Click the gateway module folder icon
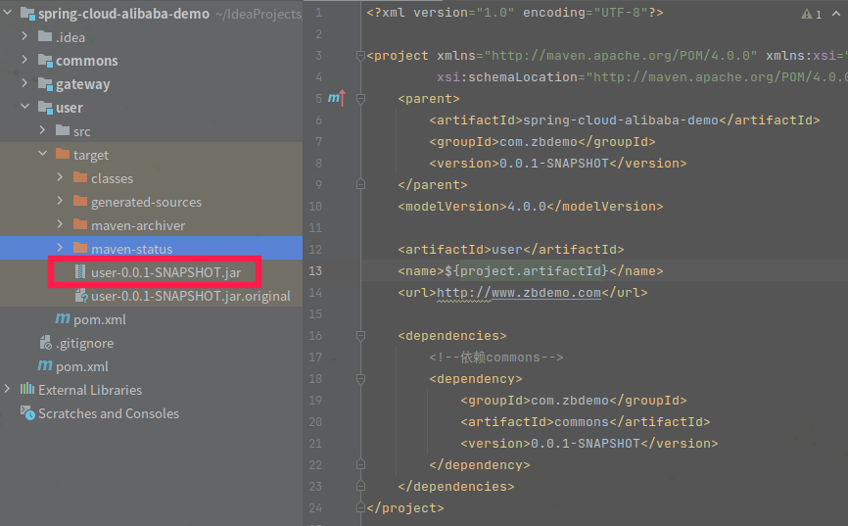848x526 pixels. pyautogui.click(x=45, y=83)
